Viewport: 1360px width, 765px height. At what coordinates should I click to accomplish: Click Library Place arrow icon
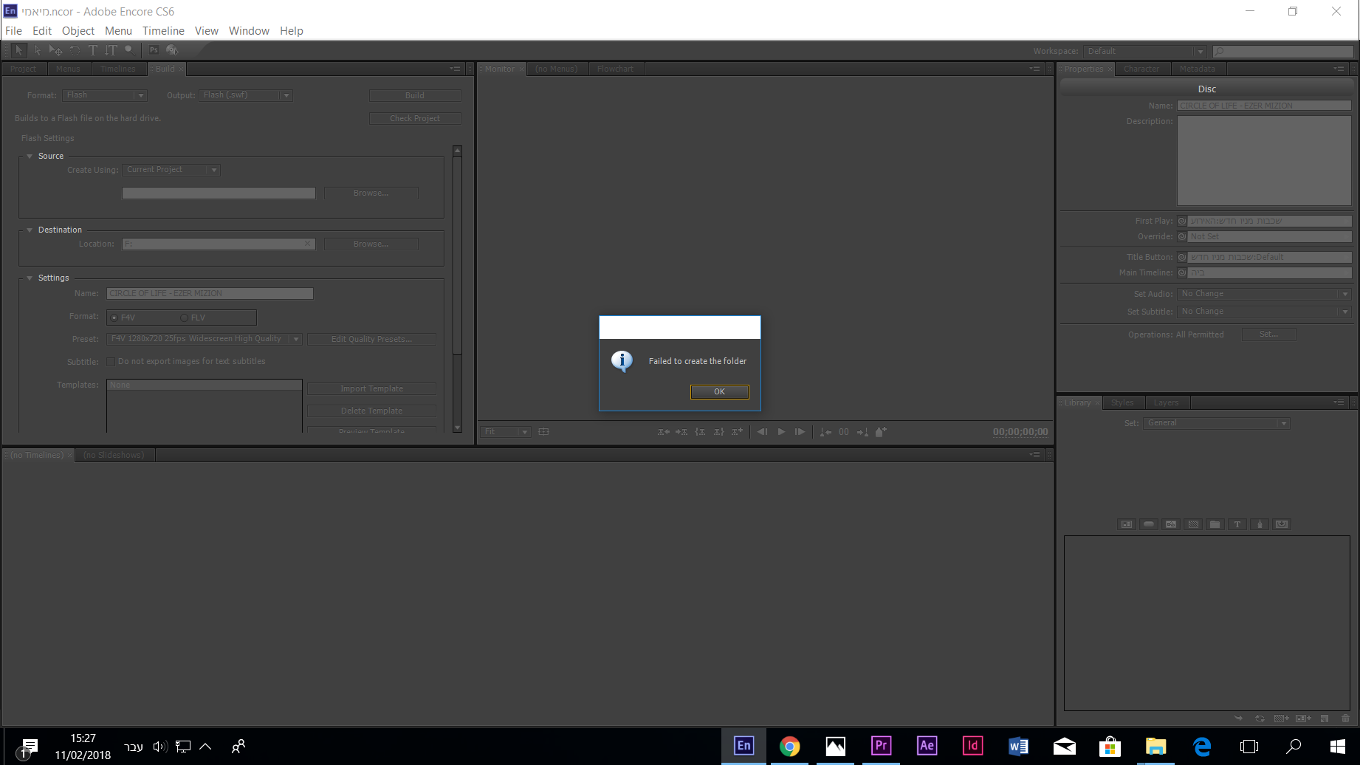pyautogui.click(x=1238, y=718)
